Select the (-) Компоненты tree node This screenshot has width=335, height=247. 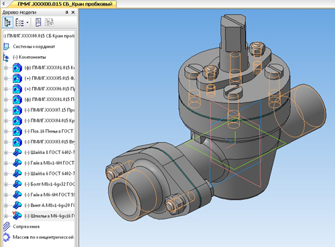29,57
